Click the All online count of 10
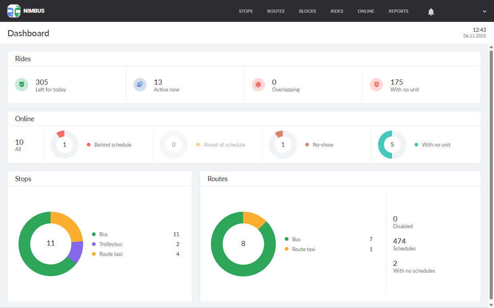Screen dimensions: 494x308 19,145
